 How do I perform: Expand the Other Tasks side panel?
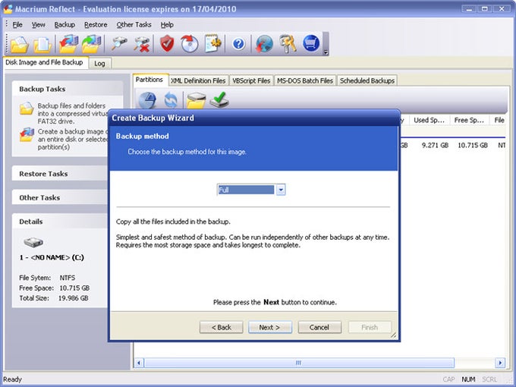click(x=60, y=197)
